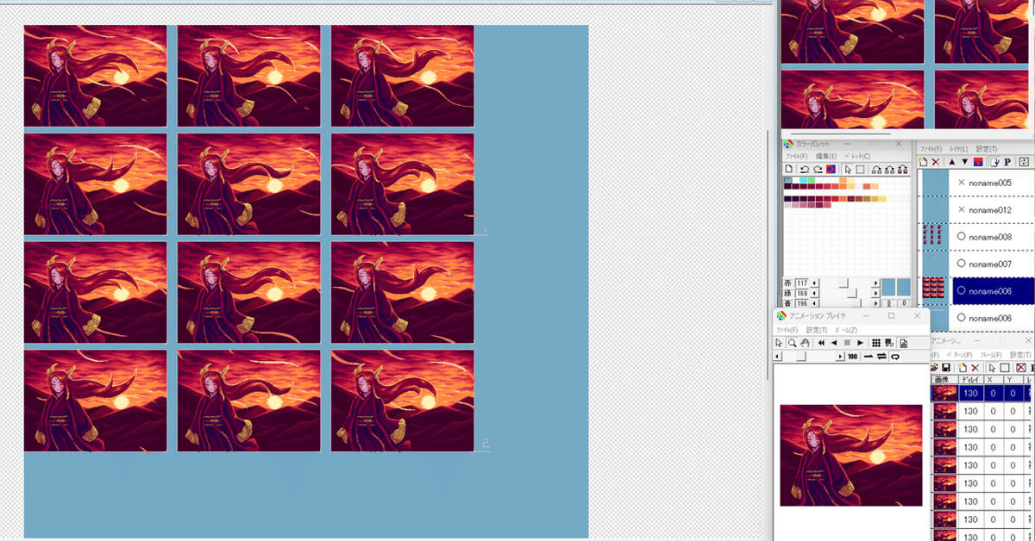Click the grid icon in Animation Player toolbar

tap(876, 343)
